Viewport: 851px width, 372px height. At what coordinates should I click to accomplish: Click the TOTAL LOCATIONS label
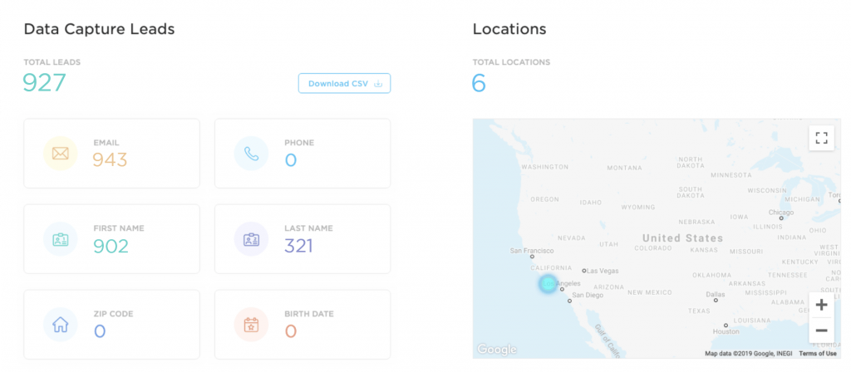(511, 62)
